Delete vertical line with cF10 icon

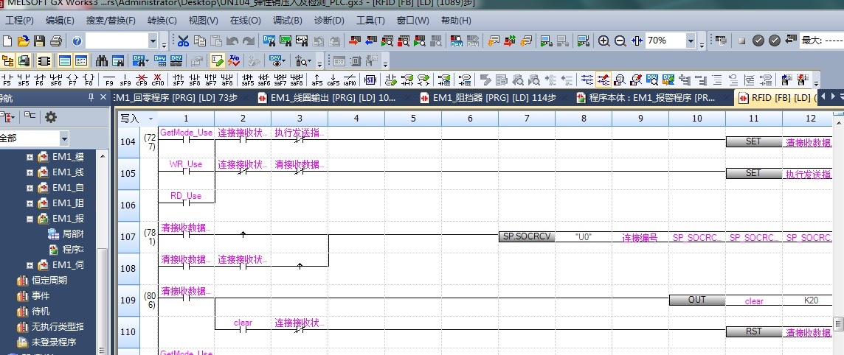click(158, 79)
